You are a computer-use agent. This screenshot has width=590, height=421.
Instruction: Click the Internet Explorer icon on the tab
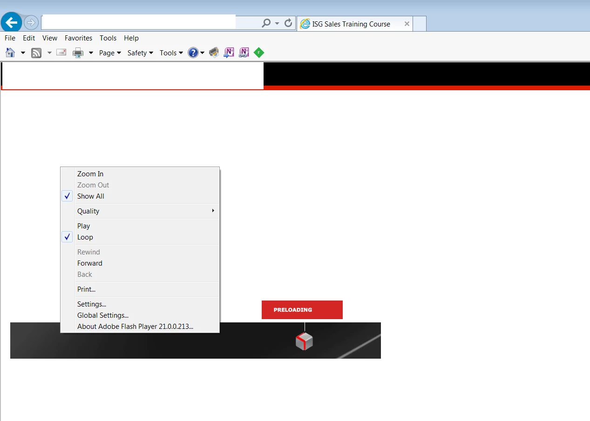pos(305,24)
